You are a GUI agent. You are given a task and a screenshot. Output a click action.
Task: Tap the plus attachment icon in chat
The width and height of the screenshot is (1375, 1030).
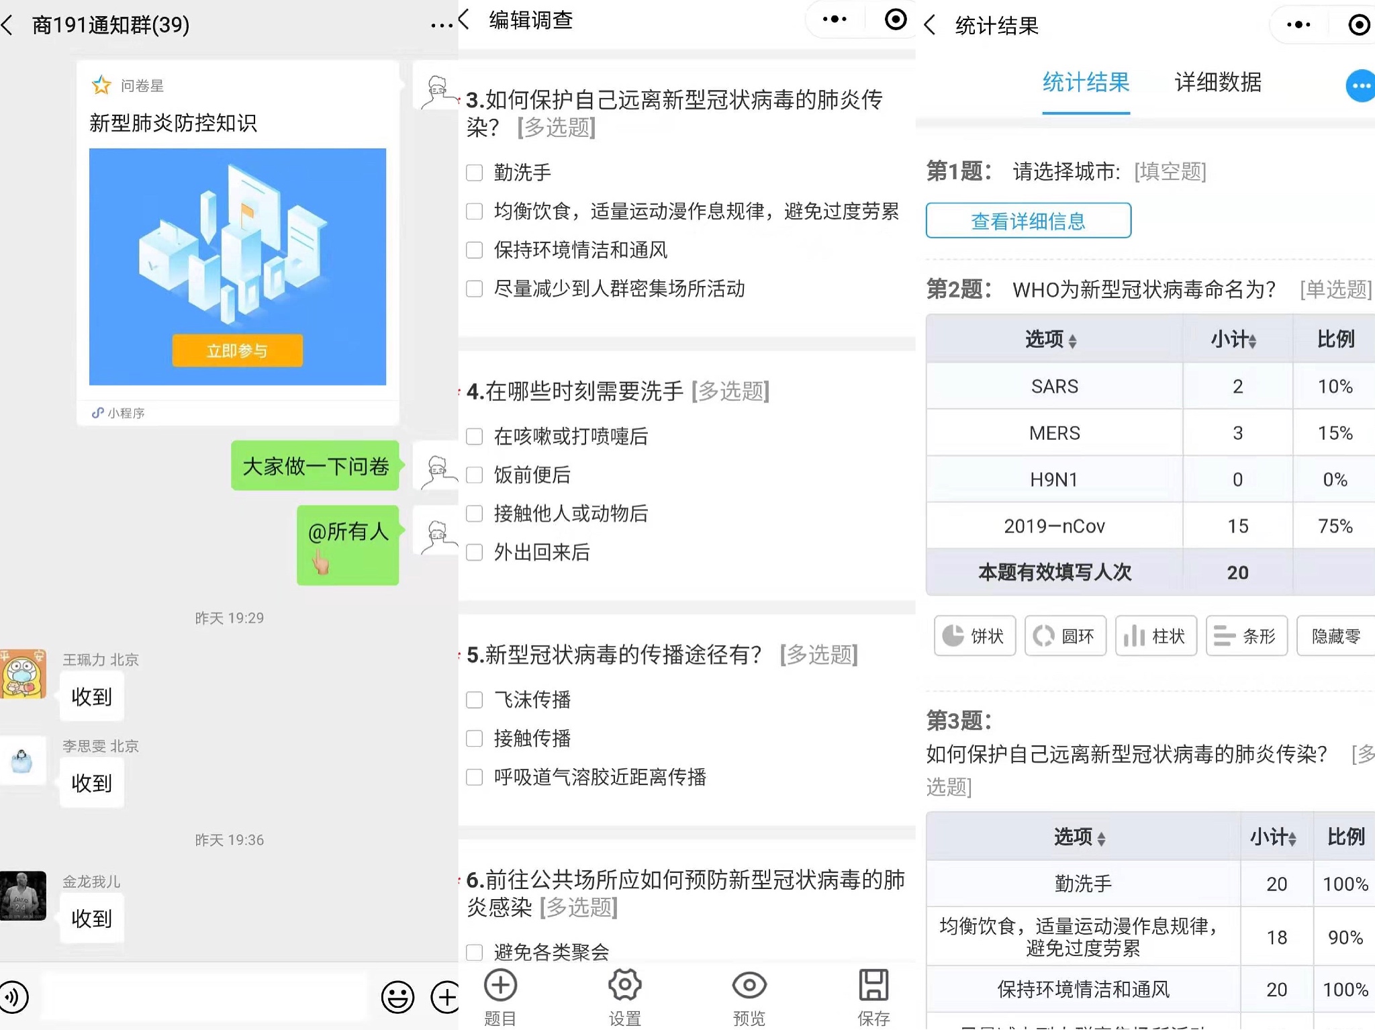click(x=446, y=996)
